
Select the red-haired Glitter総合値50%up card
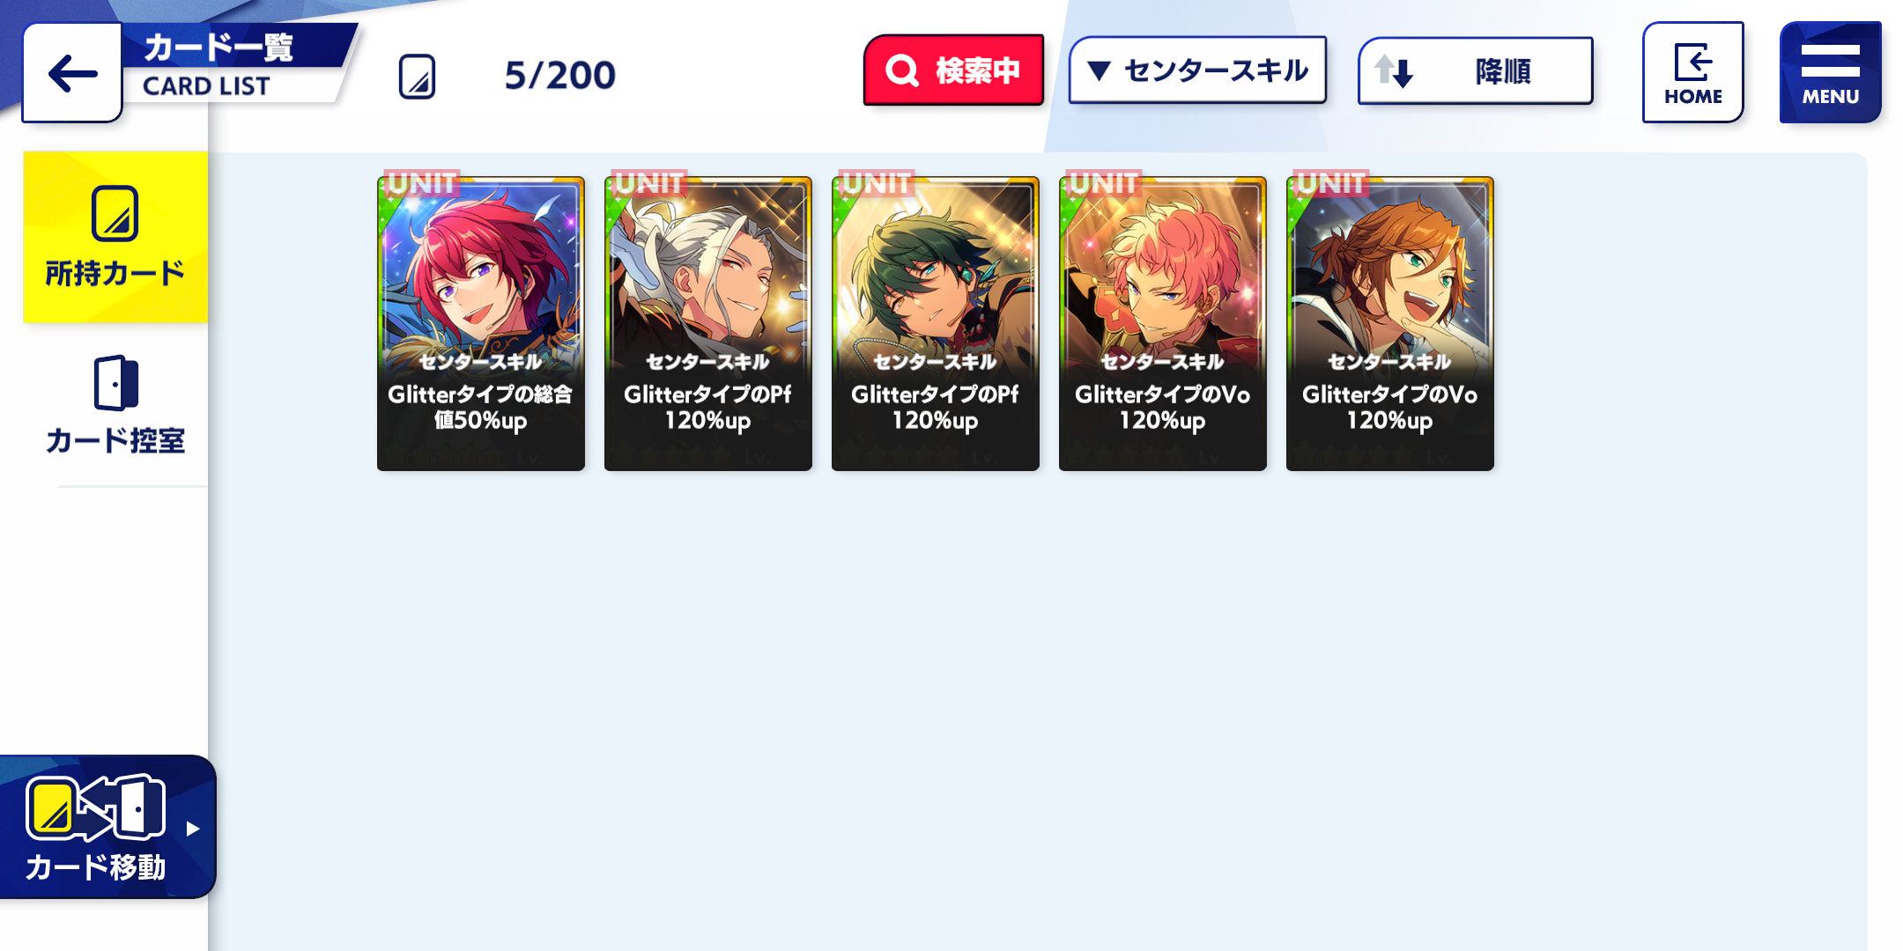click(481, 323)
